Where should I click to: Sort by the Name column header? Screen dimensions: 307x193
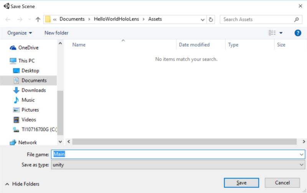point(120,45)
